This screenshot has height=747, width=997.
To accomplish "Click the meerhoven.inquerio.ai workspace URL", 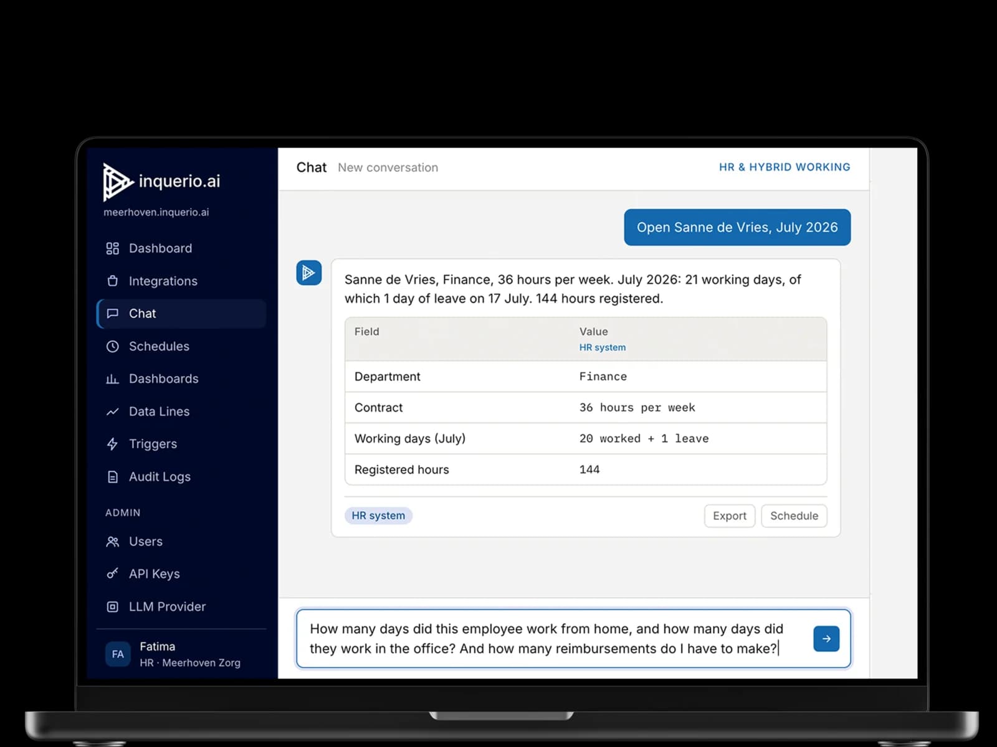I will (x=156, y=212).
